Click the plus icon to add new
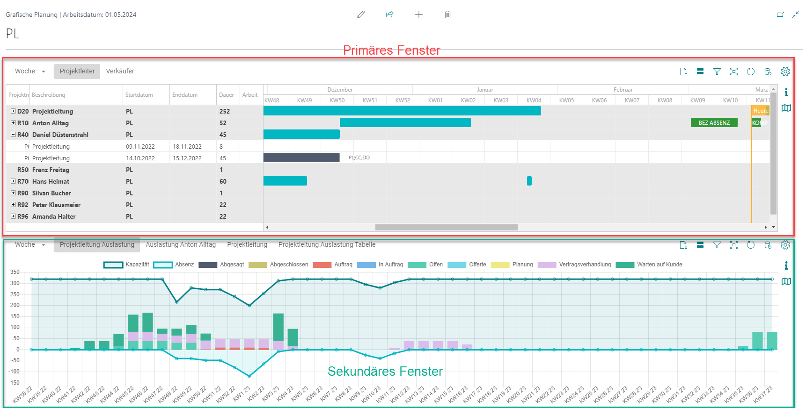 click(419, 14)
